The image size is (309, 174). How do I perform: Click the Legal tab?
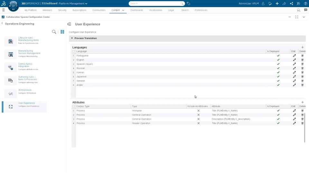[171, 10]
